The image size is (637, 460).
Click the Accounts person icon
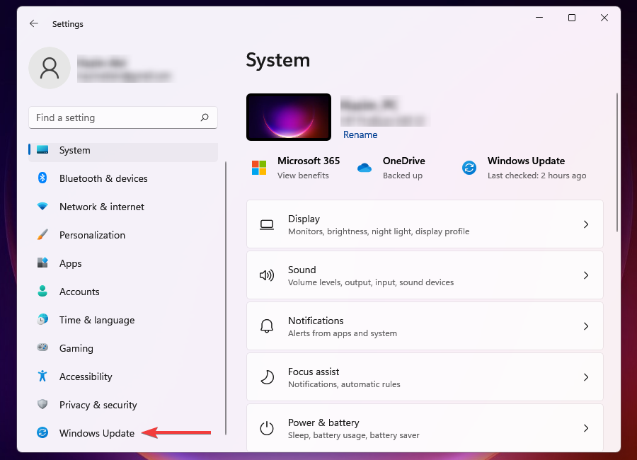[x=42, y=291]
